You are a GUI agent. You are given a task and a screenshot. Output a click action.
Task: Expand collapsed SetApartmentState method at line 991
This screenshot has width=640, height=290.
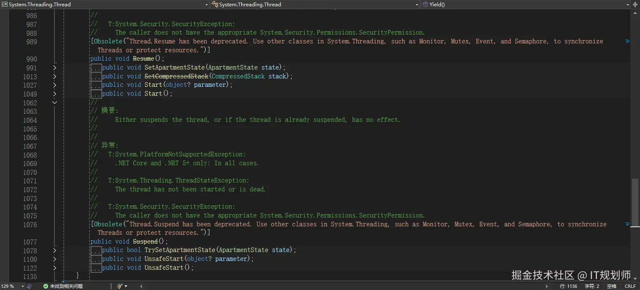(x=54, y=67)
